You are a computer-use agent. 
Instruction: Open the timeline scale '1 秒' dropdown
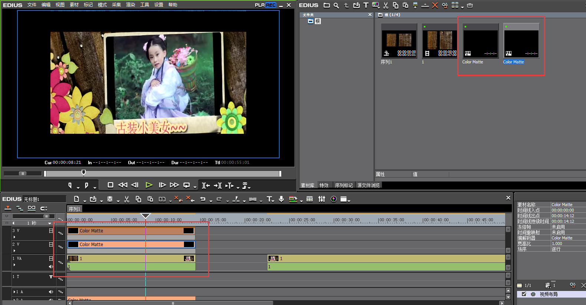pos(49,223)
